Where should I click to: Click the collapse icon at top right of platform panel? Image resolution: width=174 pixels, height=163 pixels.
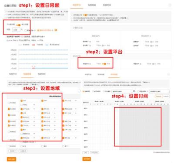click(x=170, y=5)
